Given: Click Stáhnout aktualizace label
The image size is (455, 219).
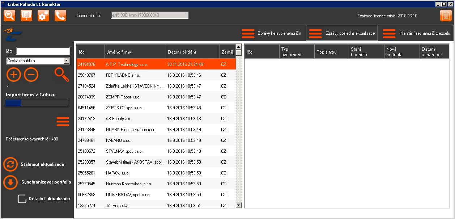Looking at the screenshot, I should tap(42, 164).
